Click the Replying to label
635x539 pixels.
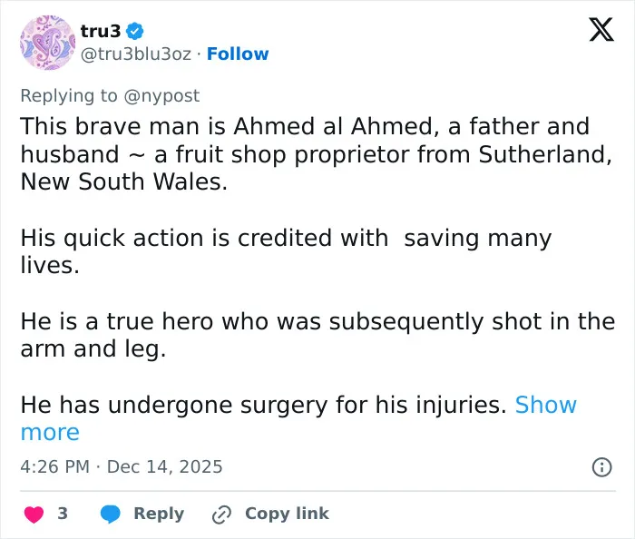point(69,96)
